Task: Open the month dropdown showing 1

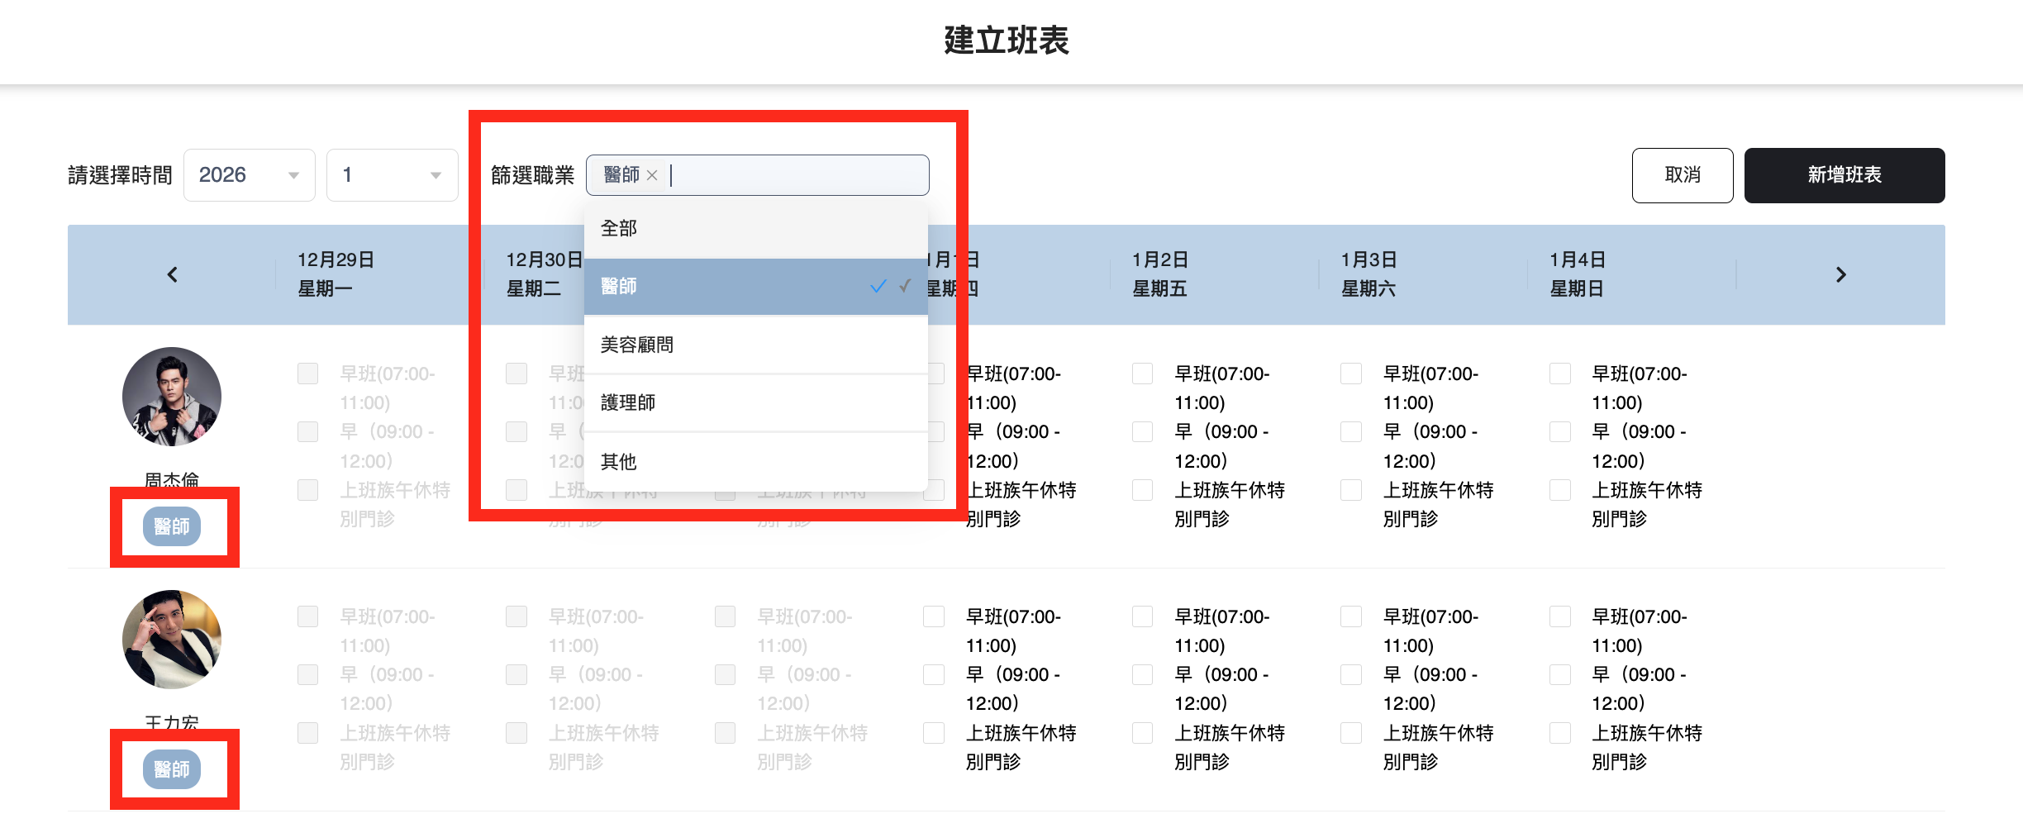Action: pos(392,175)
